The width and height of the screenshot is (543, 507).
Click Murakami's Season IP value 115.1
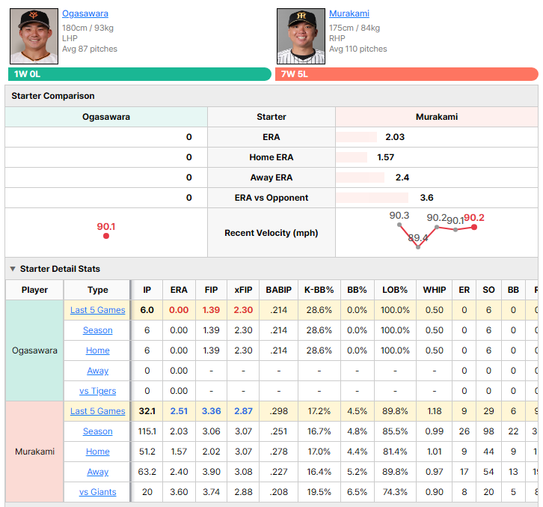pyautogui.click(x=147, y=431)
